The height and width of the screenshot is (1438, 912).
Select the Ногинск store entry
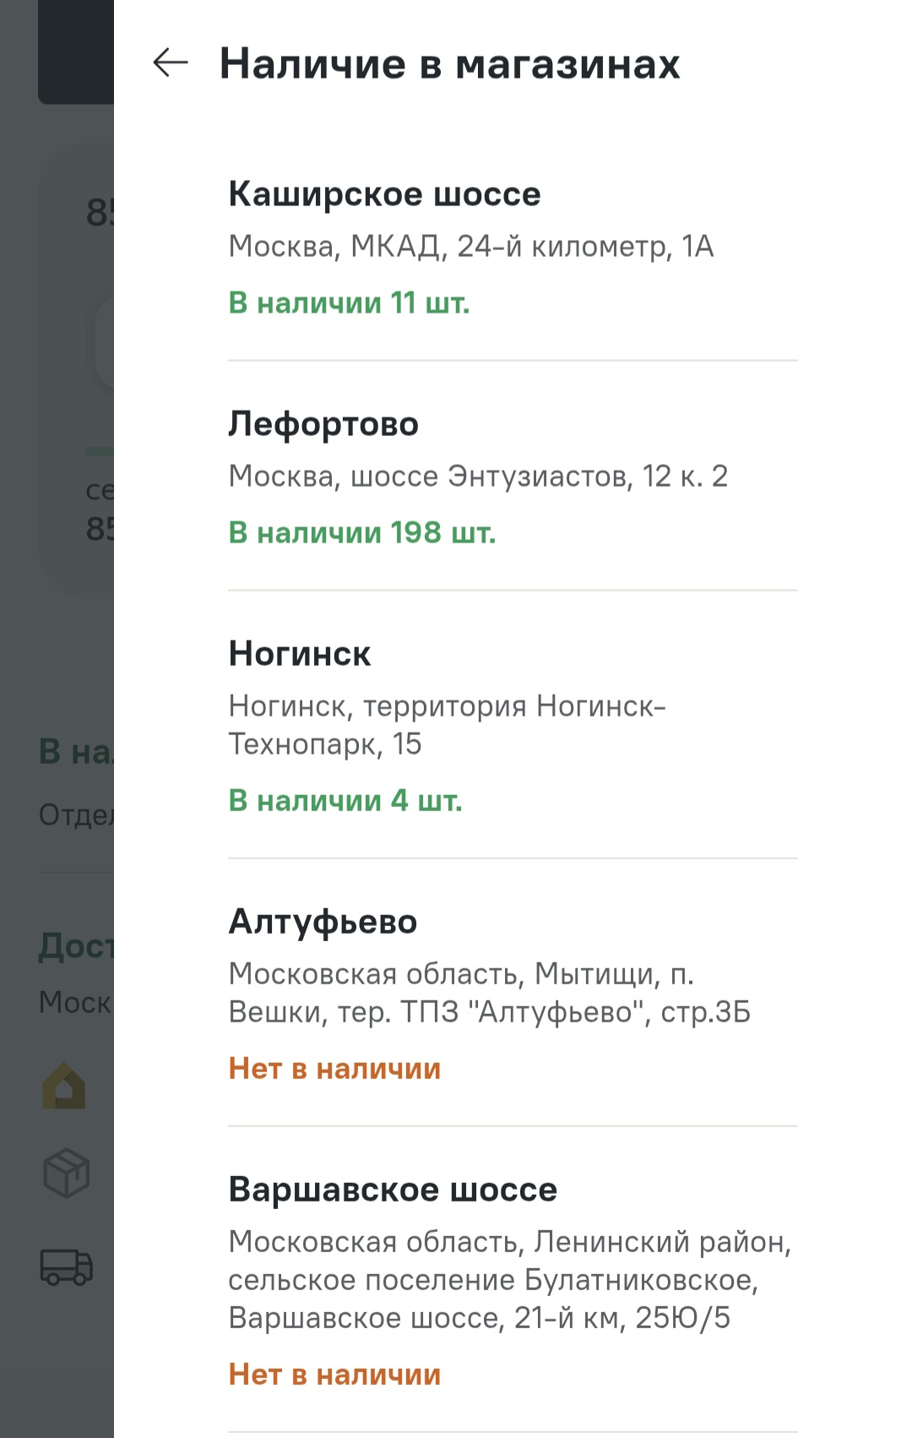(301, 652)
